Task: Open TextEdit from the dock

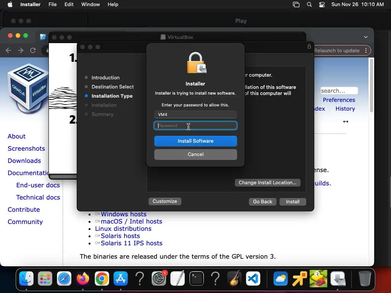Action: click(177, 278)
